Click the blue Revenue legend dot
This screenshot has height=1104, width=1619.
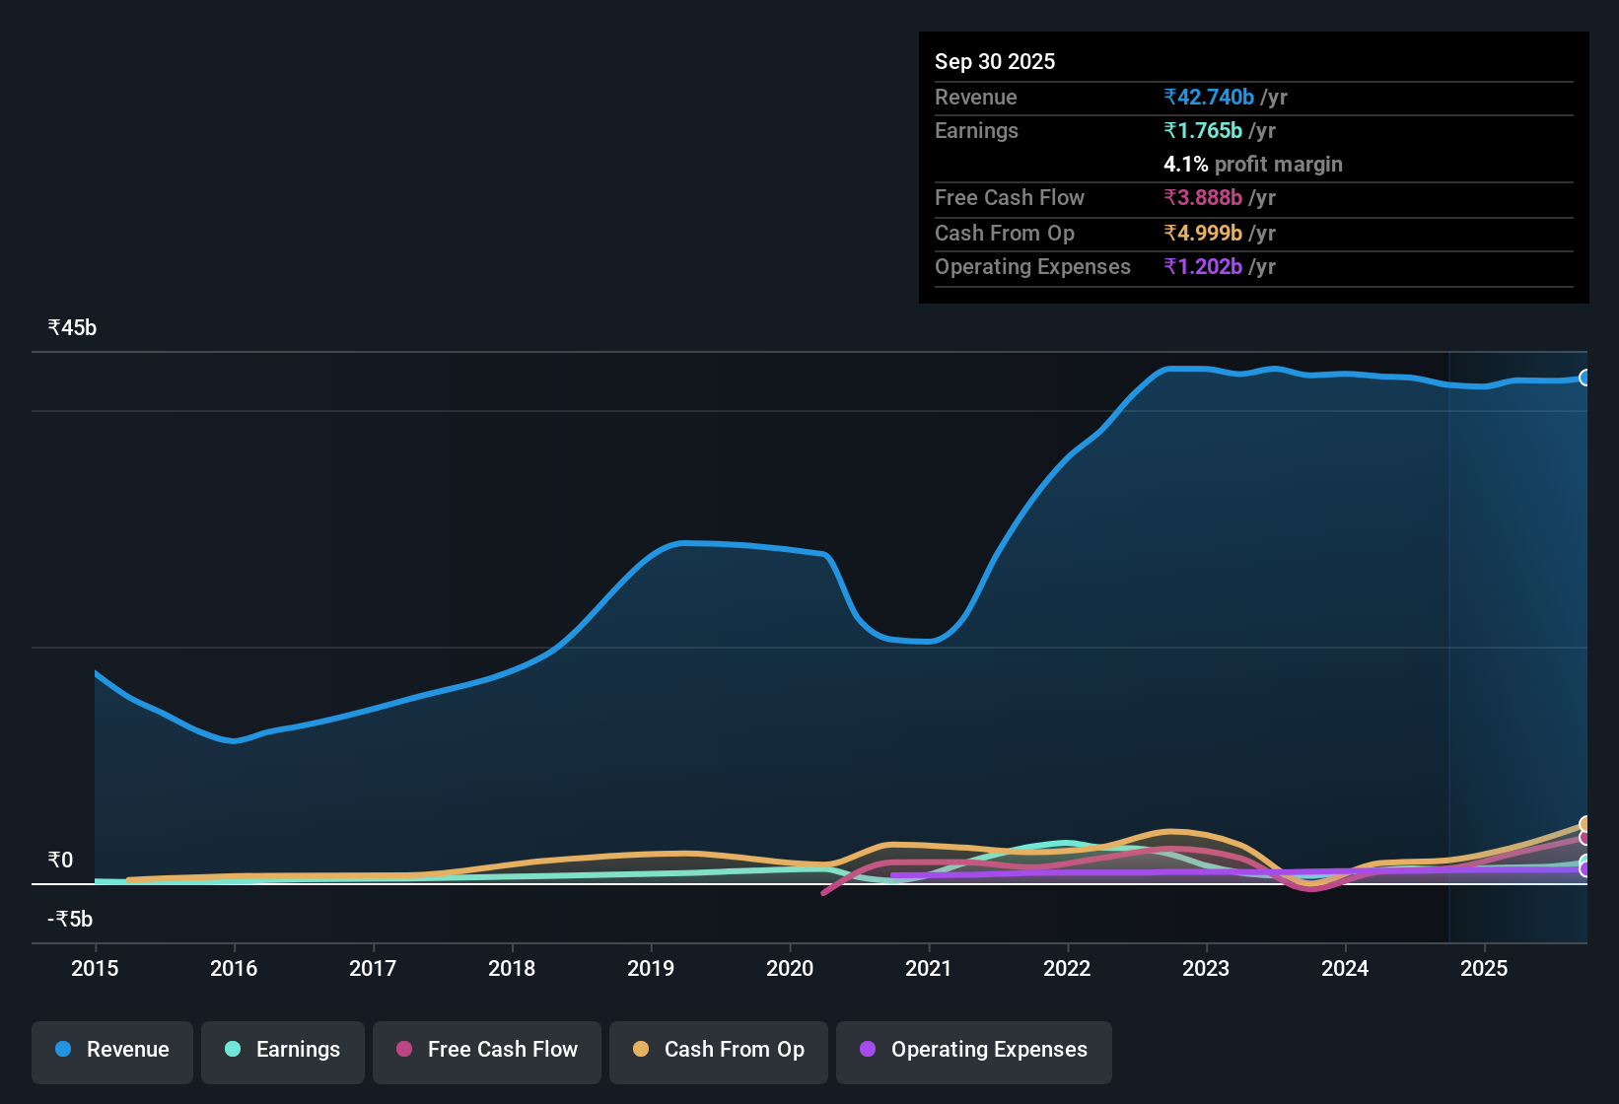click(62, 1050)
